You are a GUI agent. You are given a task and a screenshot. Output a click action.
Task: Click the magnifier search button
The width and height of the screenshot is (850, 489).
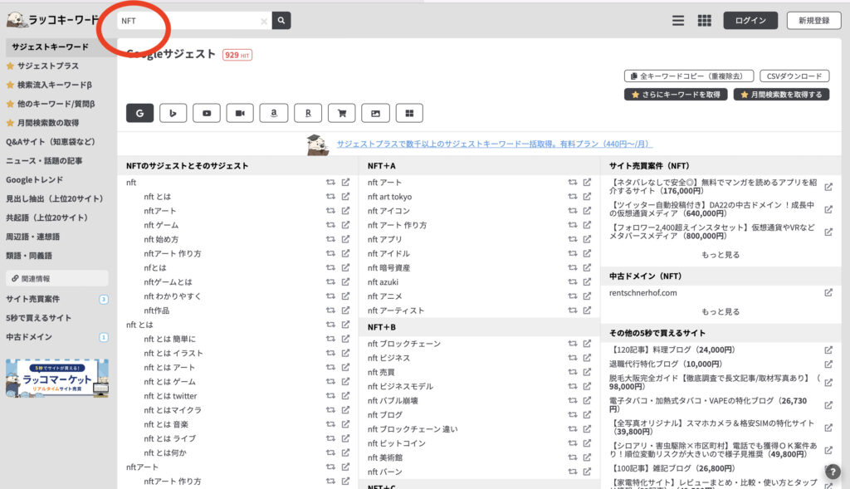(x=281, y=21)
